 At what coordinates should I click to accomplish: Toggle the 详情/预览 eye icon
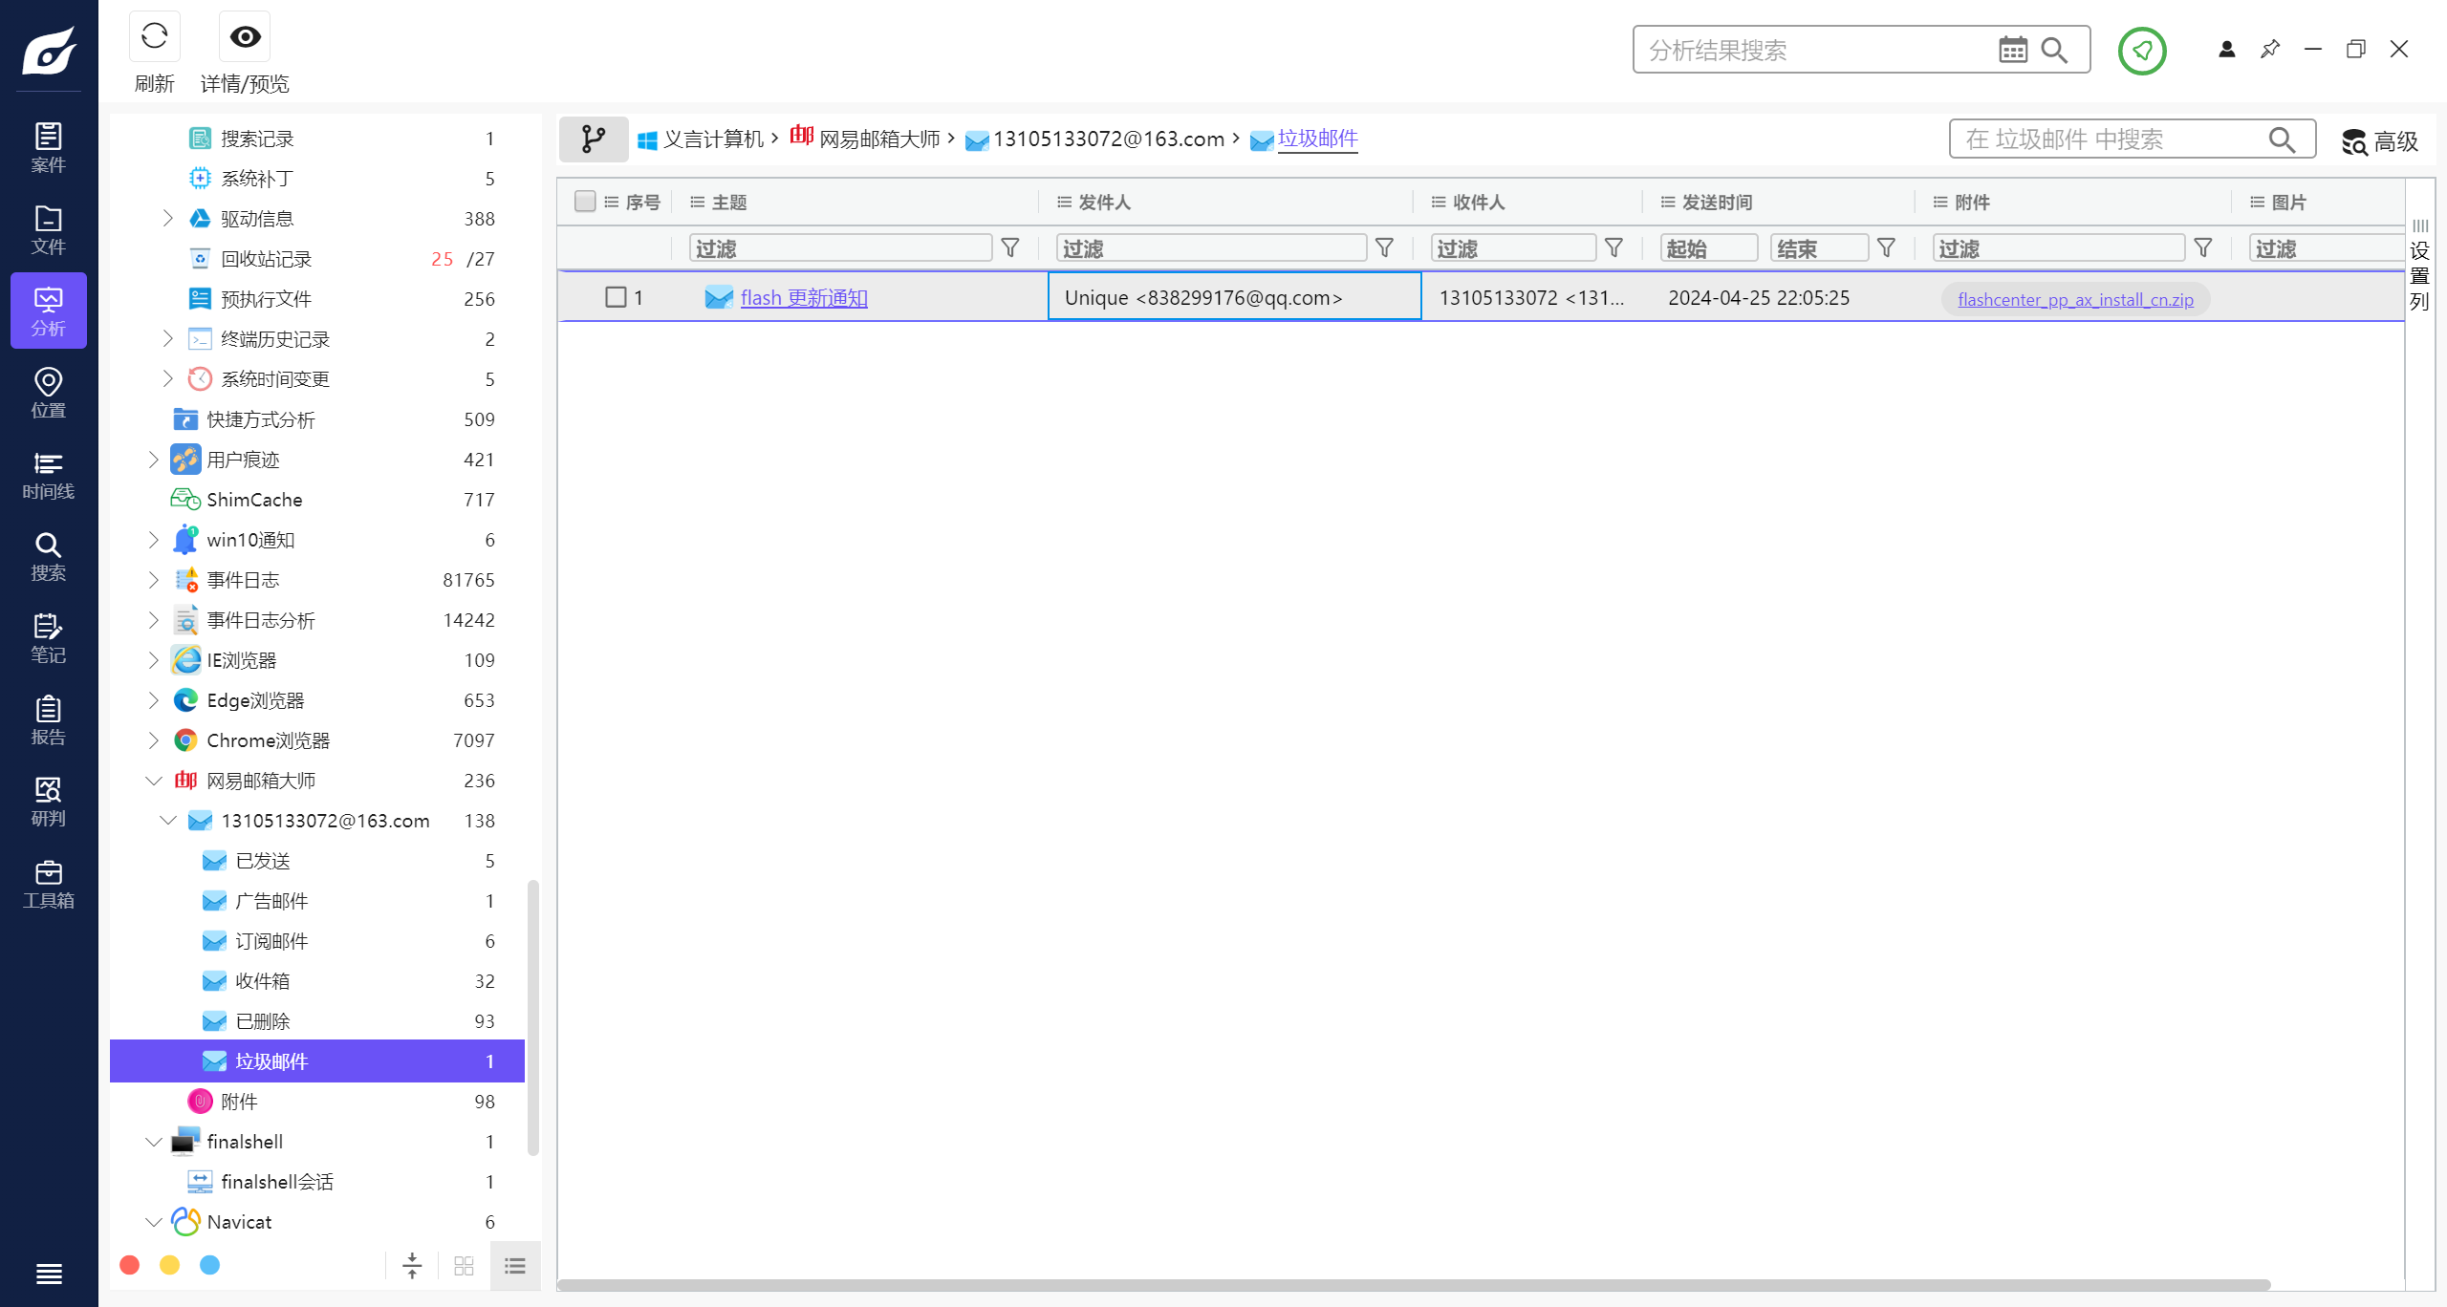point(245,37)
